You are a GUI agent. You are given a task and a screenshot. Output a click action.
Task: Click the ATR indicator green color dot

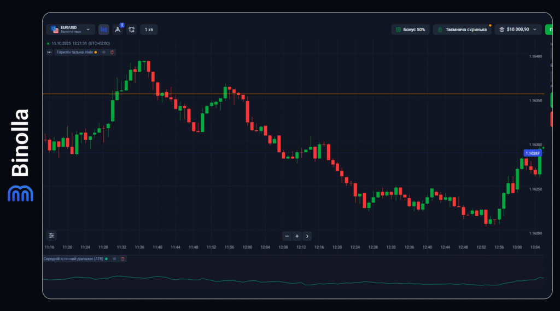pyautogui.click(x=106, y=258)
